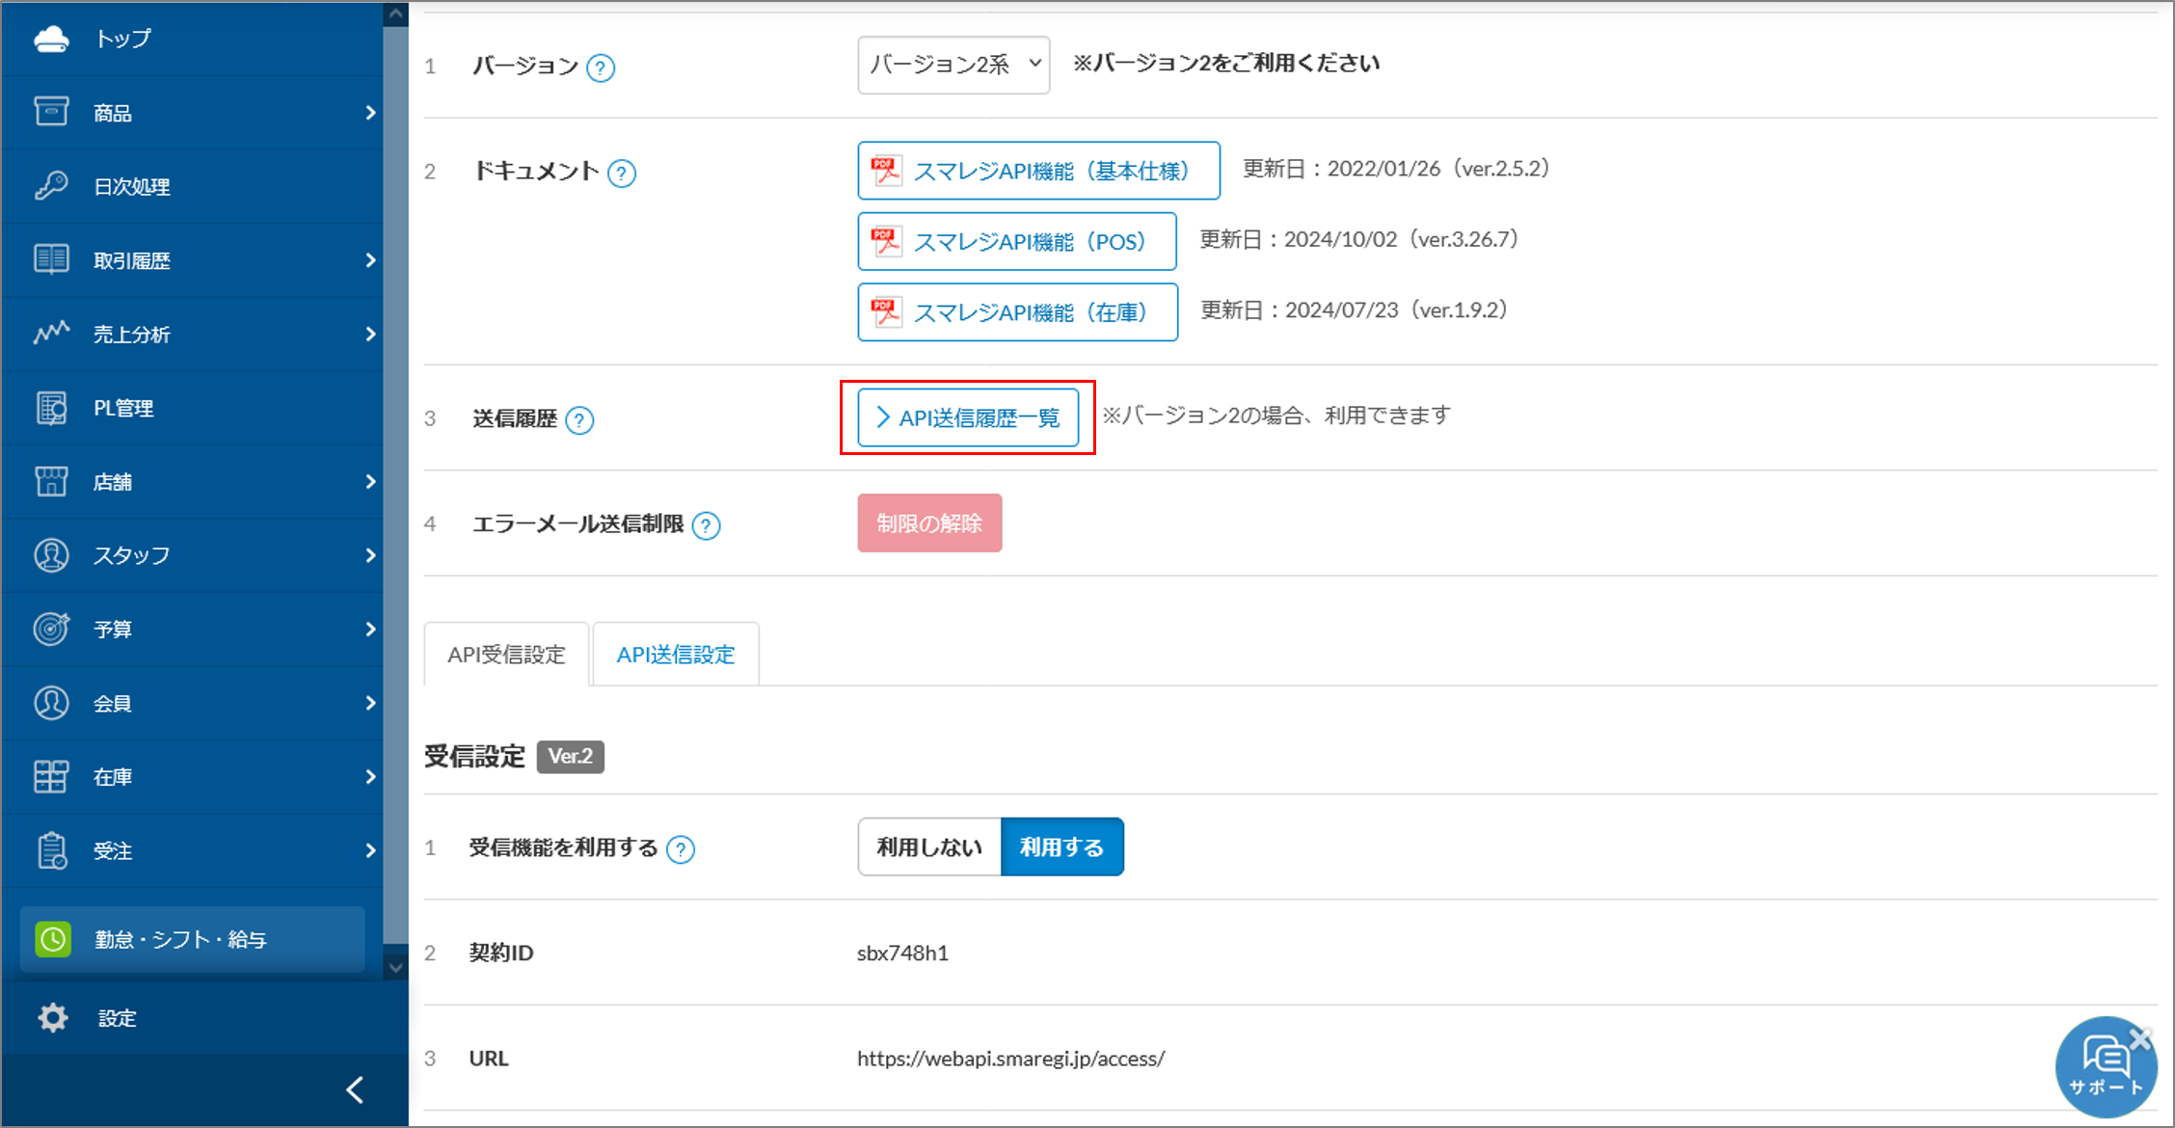Open the 勤怠・シフト・給与 clock icon
This screenshot has height=1128, width=2175.
[53, 939]
